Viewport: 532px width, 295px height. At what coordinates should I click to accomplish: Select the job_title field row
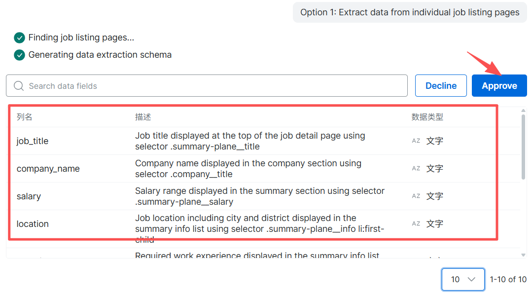33,141
